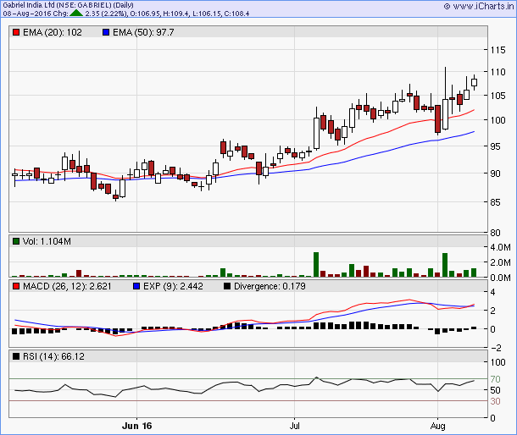517x435 pixels.
Task: Click the -2 MACD axis value
Action: click(496, 348)
